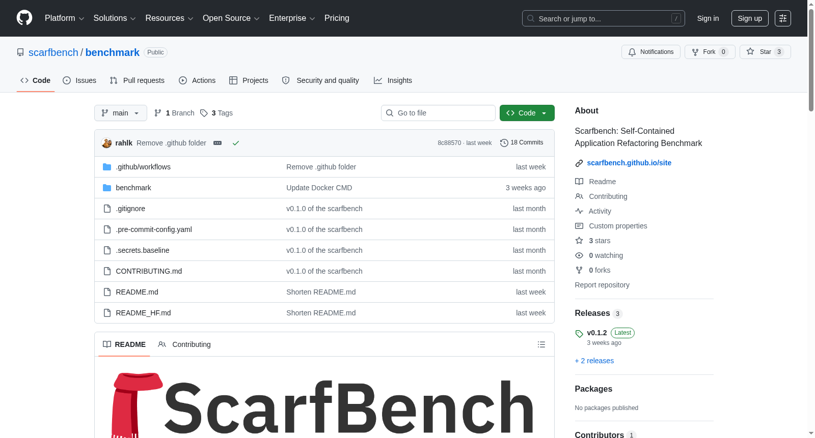Open the GitHub logo homepage link
Image resolution: width=815 pixels, height=438 pixels.
click(24, 18)
